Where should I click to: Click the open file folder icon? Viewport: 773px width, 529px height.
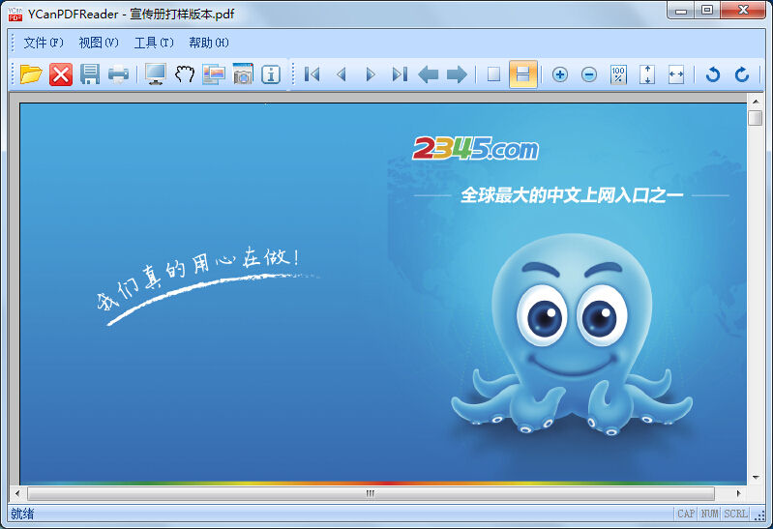coord(31,74)
